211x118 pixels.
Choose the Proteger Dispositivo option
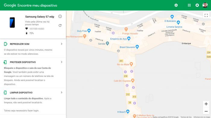(33, 73)
